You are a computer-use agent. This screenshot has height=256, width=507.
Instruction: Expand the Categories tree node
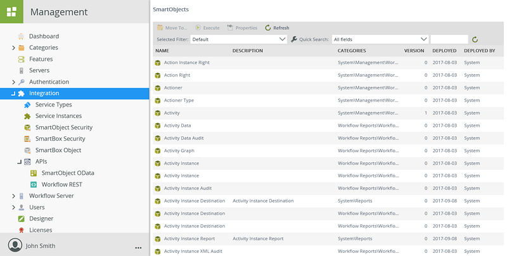pyautogui.click(x=13, y=48)
